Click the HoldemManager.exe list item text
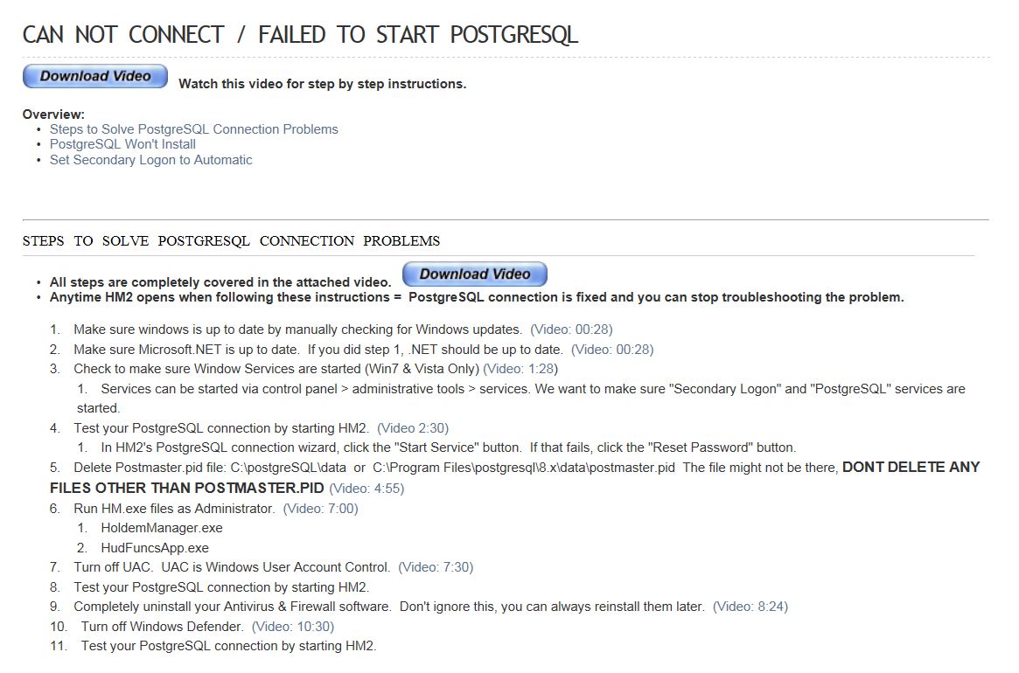 pyautogui.click(x=162, y=528)
